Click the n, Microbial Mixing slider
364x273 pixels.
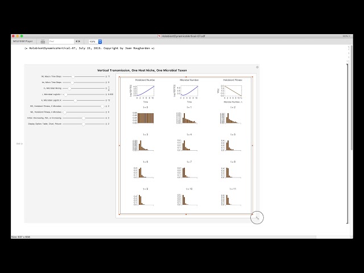84,89
